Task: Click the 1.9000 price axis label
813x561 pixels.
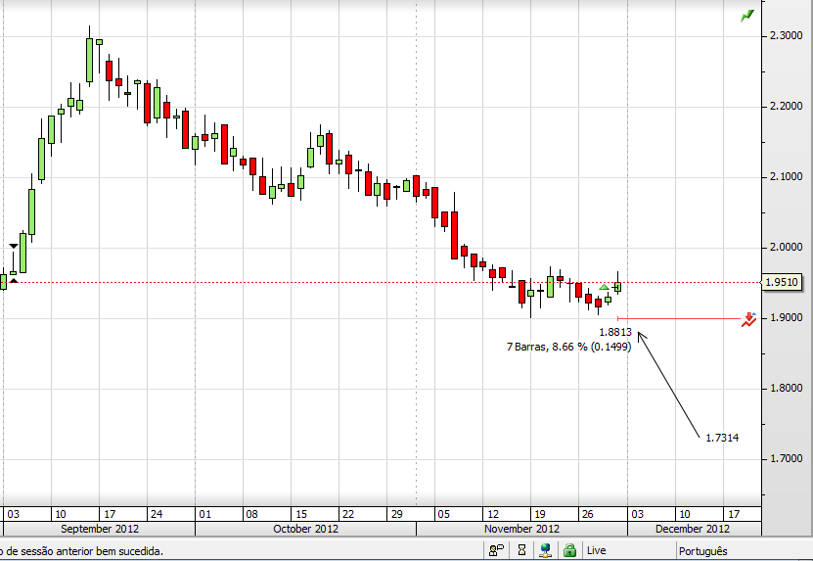Action: [786, 317]
